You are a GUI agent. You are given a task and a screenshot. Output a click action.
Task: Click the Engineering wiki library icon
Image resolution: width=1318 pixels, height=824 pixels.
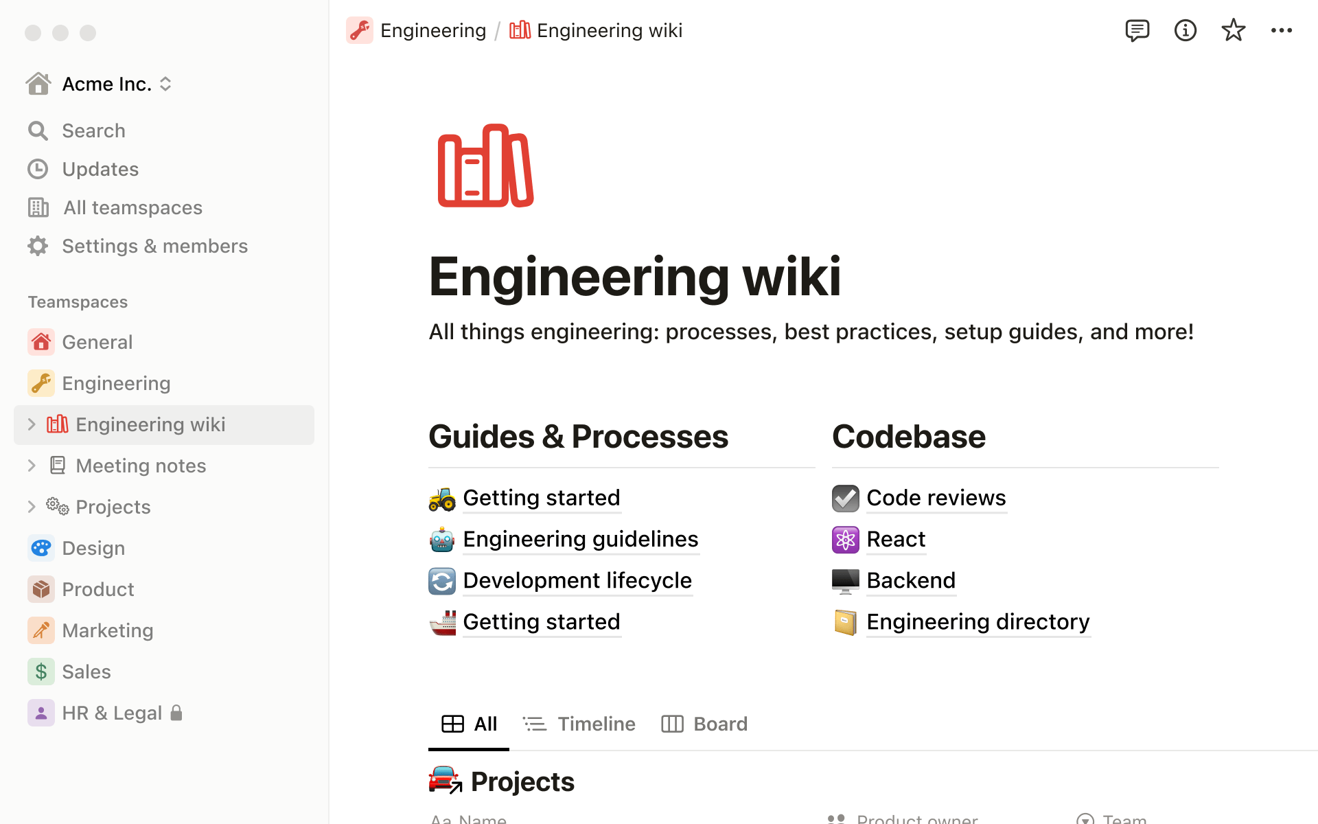(485, 165)
